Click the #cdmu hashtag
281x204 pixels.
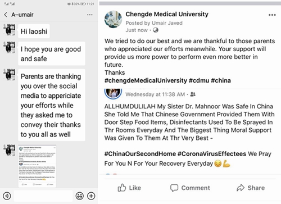199,80
